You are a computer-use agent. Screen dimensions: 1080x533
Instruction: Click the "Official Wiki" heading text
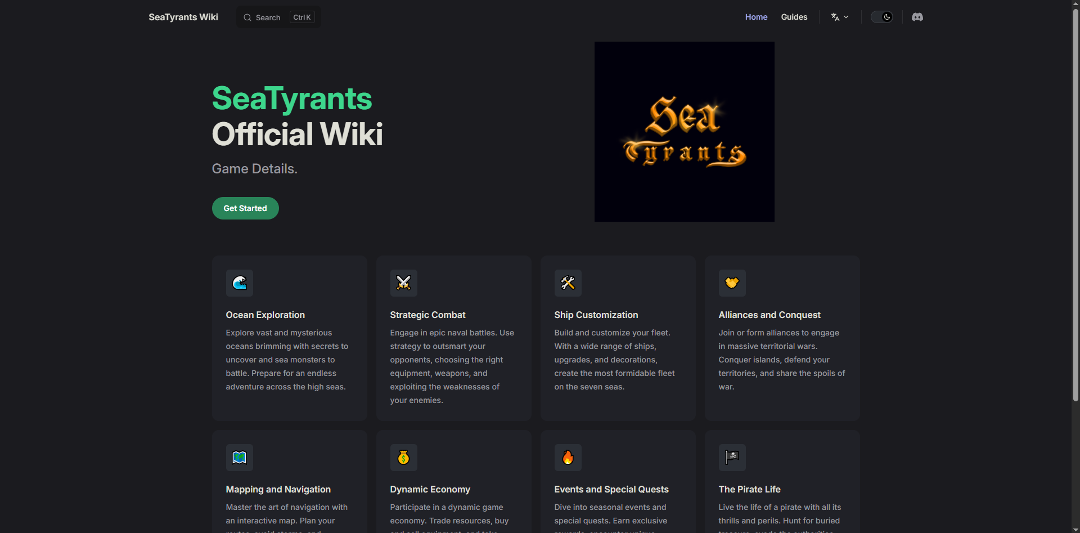coord(298,134)
